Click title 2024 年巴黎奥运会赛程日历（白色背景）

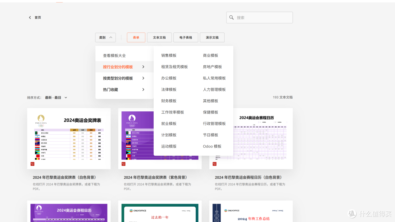(x=249, y=177)
